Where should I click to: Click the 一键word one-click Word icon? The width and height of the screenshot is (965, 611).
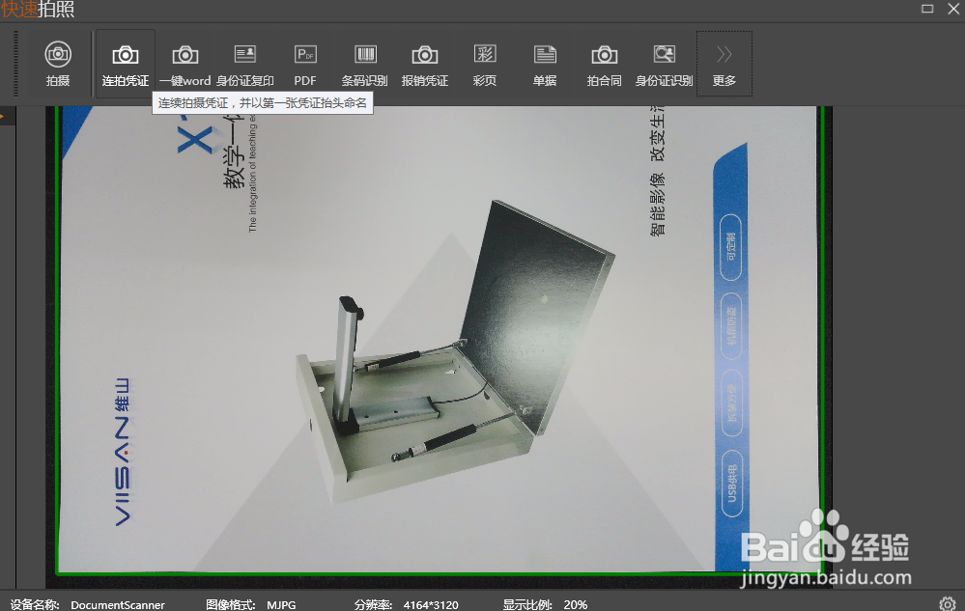pos(184,63)
